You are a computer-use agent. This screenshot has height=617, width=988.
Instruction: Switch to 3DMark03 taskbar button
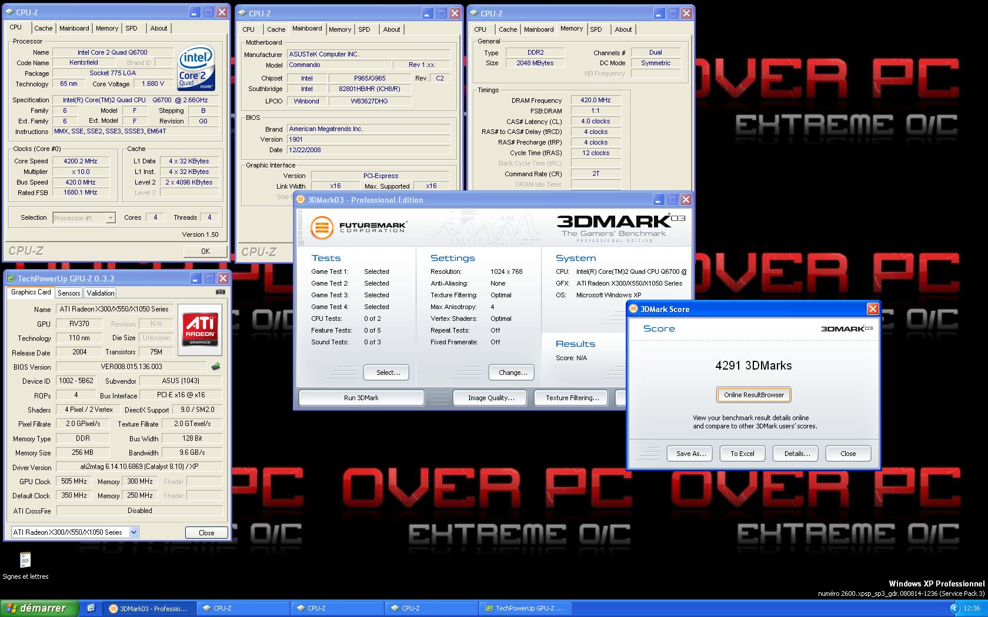point(149,608)
